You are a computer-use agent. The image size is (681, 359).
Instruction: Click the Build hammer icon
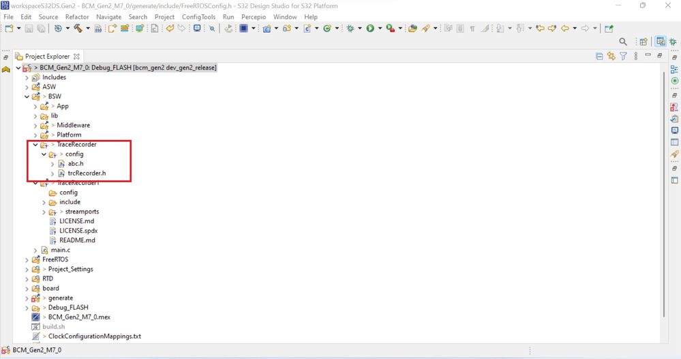pos(78,28)
